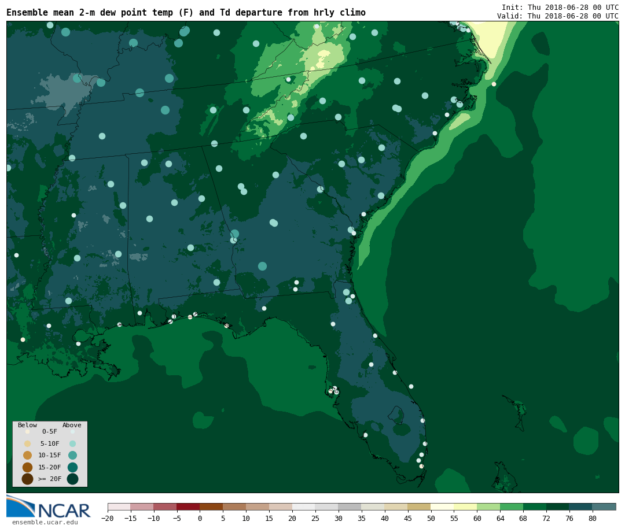Click the Below 15-20F brown legend circle
This screenshot has height=529, width=625.
tap(28, 467)
